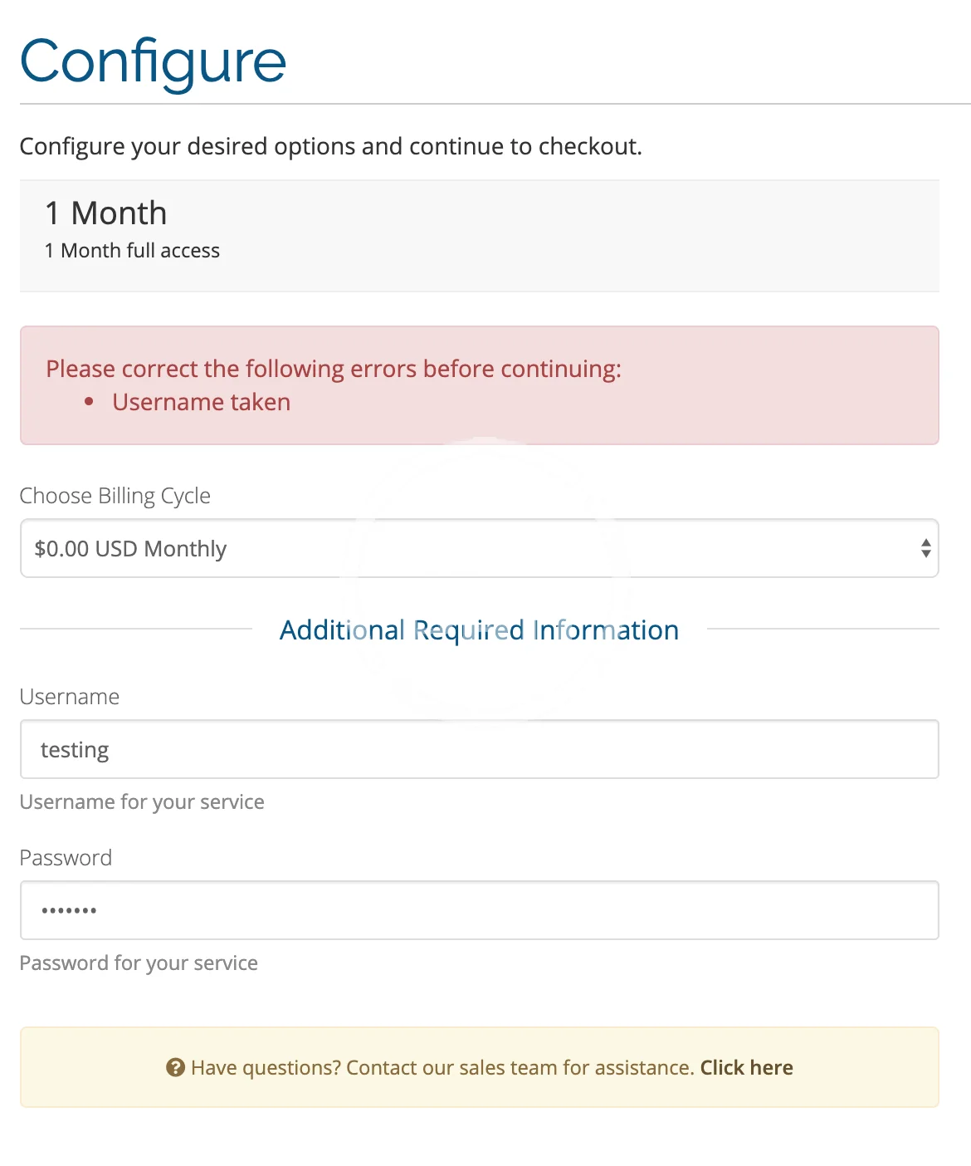Click the 'Username taken' error message
This screenshot has width=971, height=1166.
coord(202,403)
